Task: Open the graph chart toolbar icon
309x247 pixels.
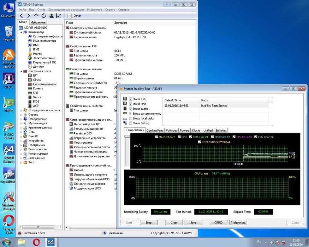Action: [59, 16]
